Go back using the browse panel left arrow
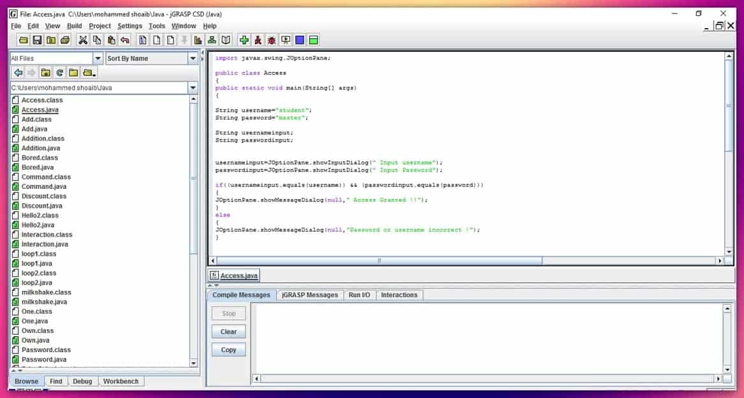Image resolution: width=744 pixels, height=398 pixels. [x=19, y=72]
